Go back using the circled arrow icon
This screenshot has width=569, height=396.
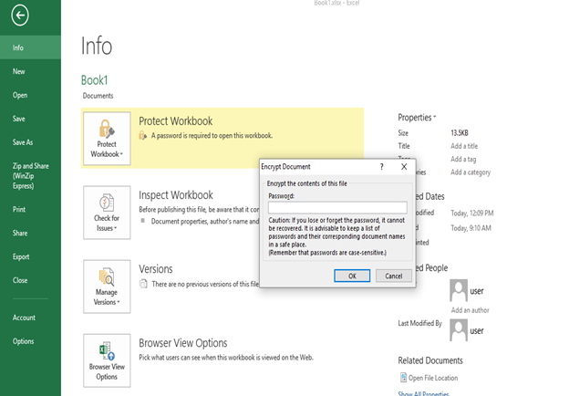click(19, 16)
